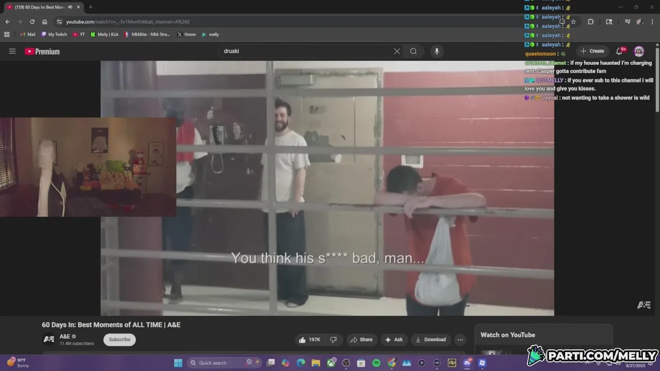Open the melly bookmark
Screen dimensions: 660x371
coord(210,35)
